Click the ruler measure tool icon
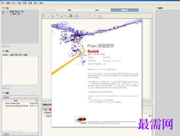180x136 pixels. coord(80,16)
